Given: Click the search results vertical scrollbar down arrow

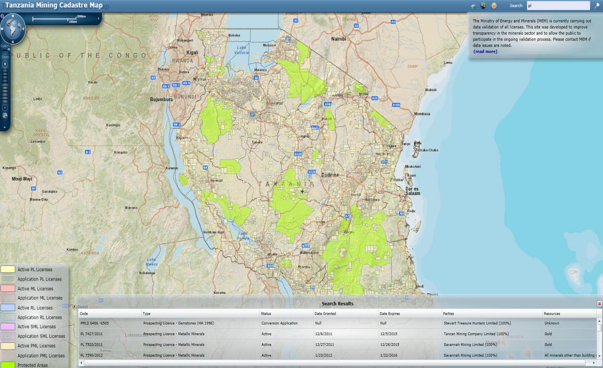Looking at the screenshot, I should tap(599, 356).
